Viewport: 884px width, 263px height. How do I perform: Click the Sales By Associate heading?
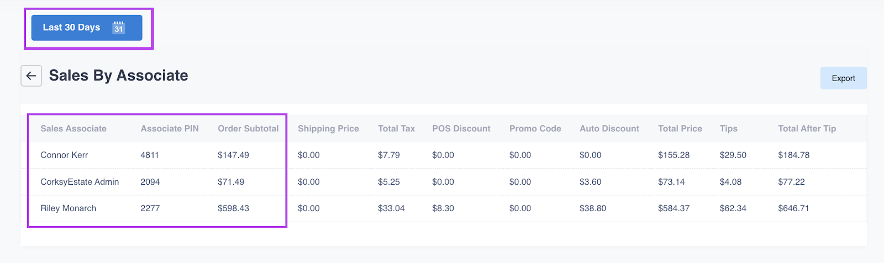[118, 76]
